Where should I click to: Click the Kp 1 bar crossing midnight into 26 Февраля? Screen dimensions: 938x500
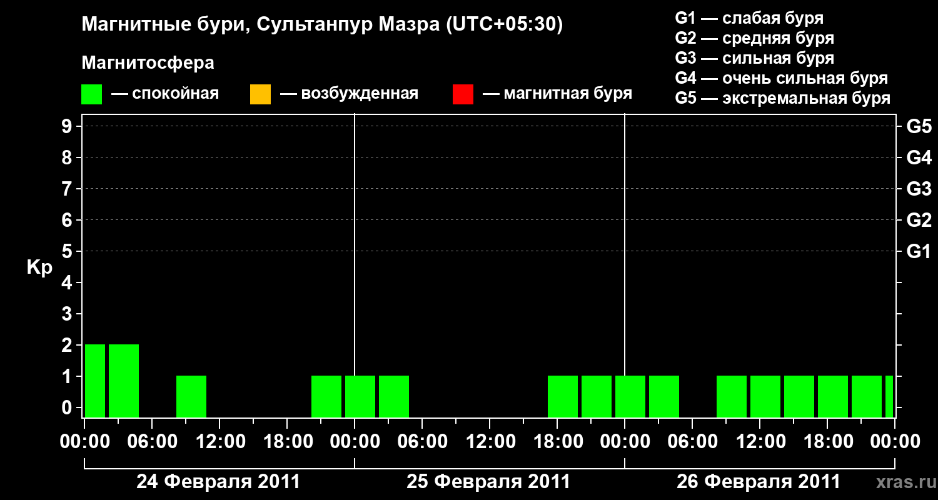(630, 396)
